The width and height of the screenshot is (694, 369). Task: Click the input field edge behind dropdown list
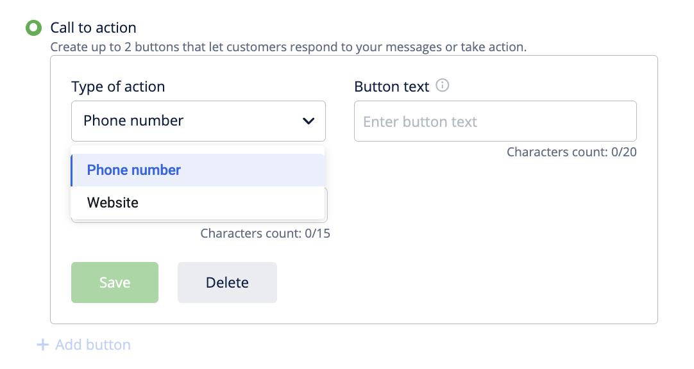[326, 204]
